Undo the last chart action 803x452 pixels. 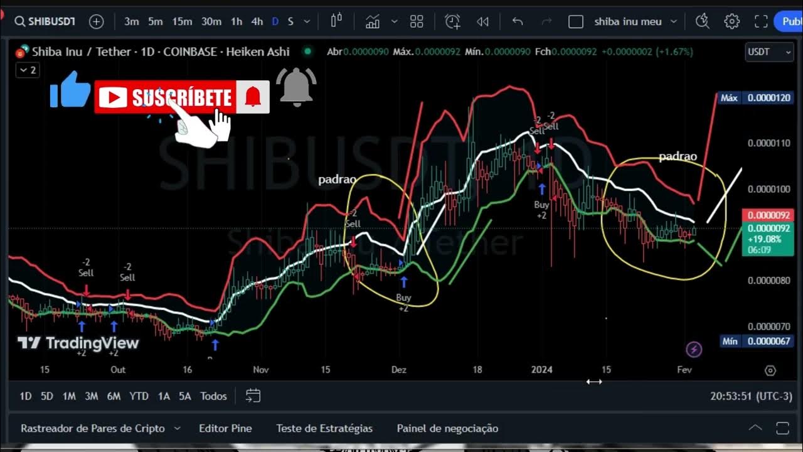(x=518, y=21)
